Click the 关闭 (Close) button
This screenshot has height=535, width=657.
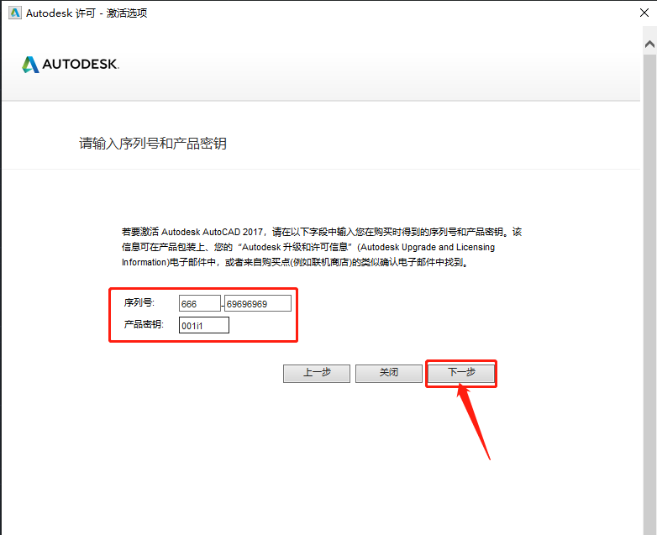(388, 373)
